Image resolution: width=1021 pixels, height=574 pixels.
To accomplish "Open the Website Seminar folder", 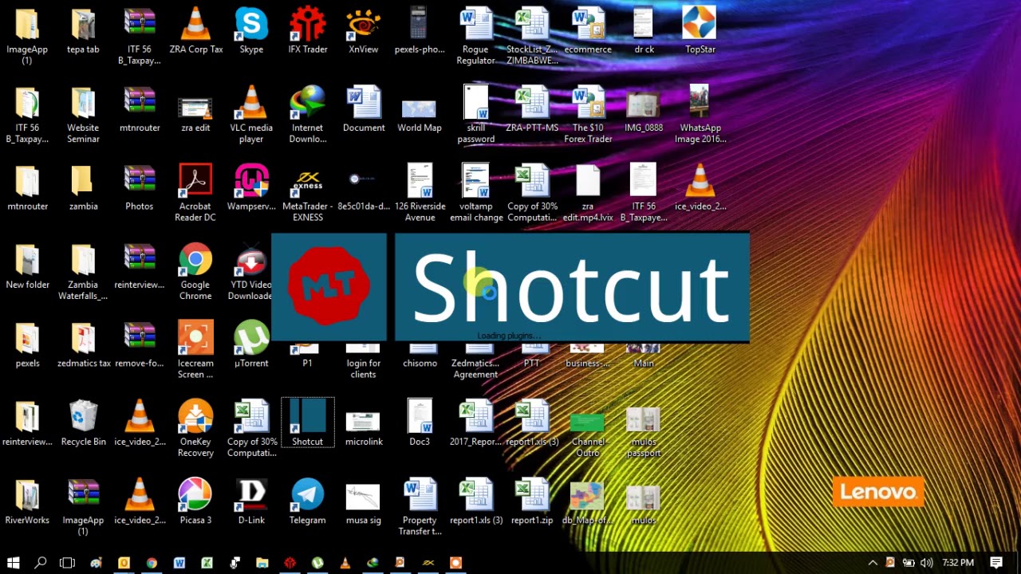I will coord(84,114).
